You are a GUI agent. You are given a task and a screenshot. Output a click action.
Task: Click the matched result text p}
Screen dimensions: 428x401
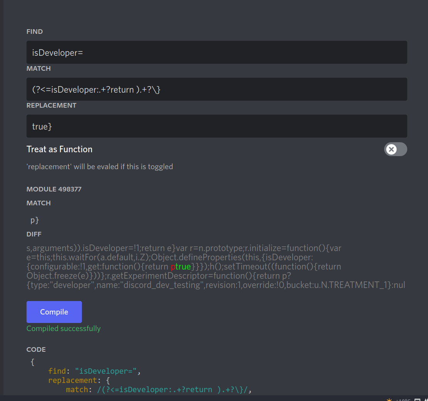click(x=35, y=220)
